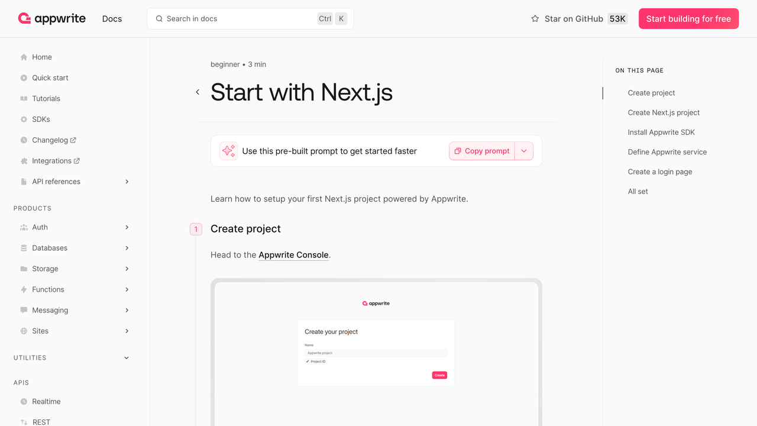This screenshot has width=757, height=426.
Task: Click the back chevron beside the page title
Action: (198, 92)
